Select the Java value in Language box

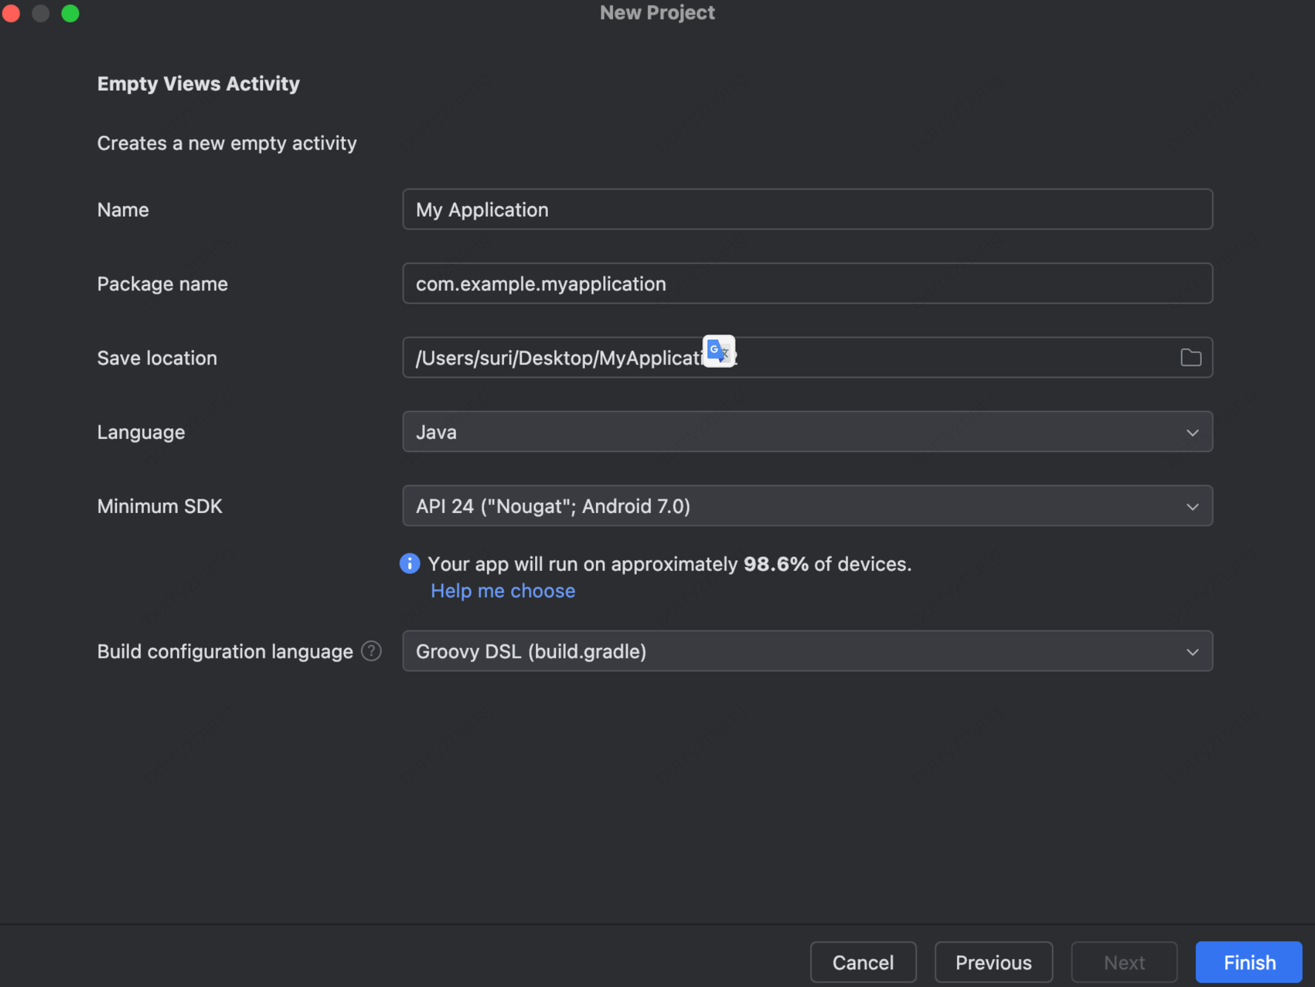(x=437, y=433)
